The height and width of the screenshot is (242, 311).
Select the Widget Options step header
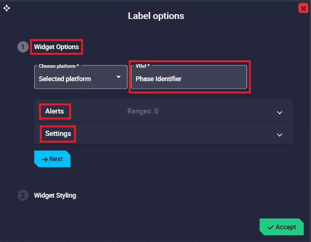tap(57, 47)
